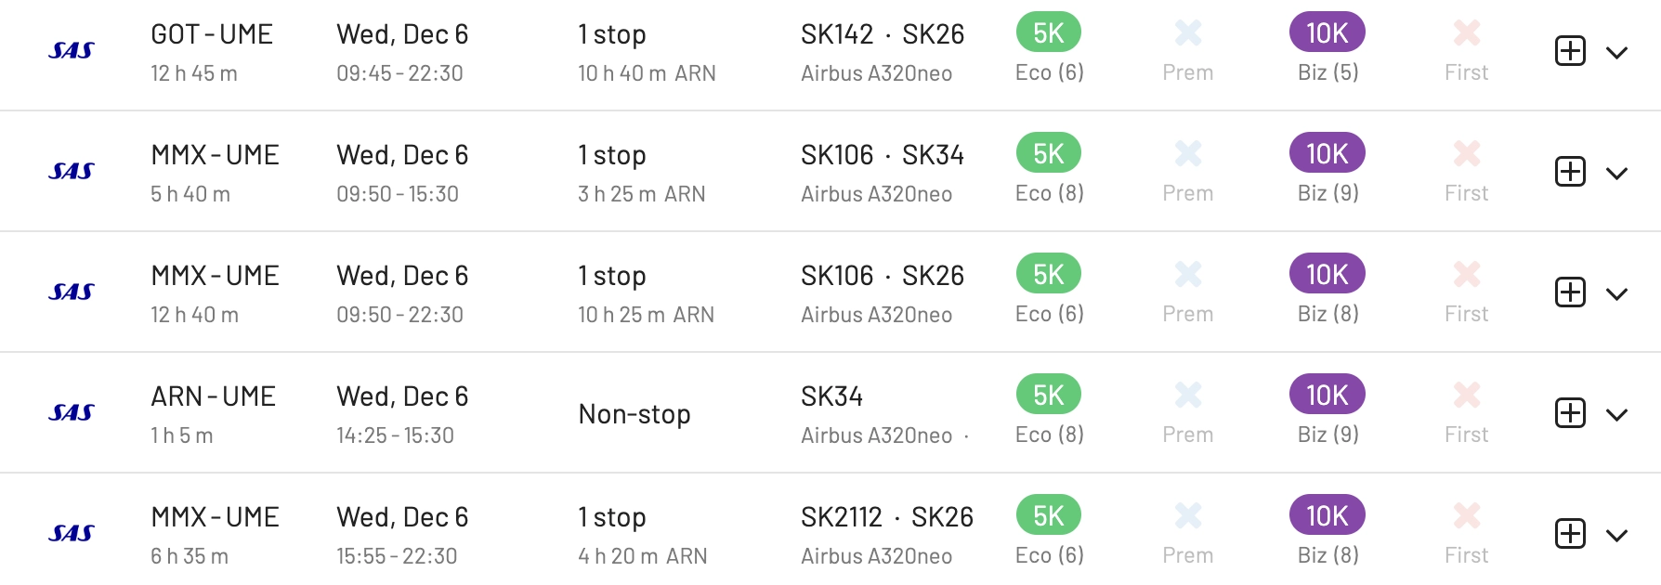Expand details of the GOT-UME flight
The height and width of the screenshot is (585, 1661).
(x=1616, y=53)
